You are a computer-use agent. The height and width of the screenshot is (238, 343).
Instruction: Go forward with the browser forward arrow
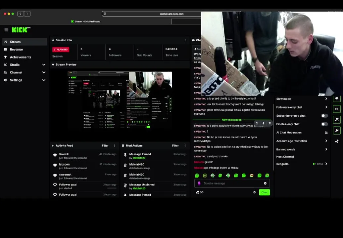pos(27,14)
